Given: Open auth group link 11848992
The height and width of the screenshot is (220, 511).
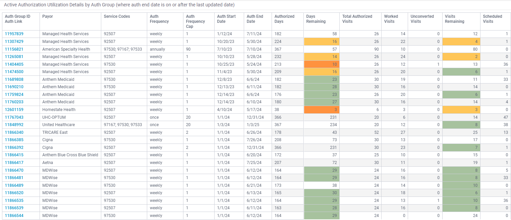Looking at the screenshot, I should click(14, 125).
